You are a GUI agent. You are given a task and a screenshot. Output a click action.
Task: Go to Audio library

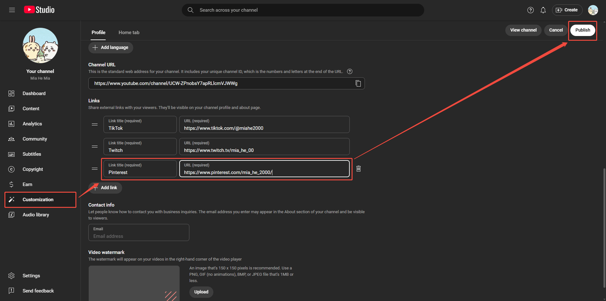[36, 215]
